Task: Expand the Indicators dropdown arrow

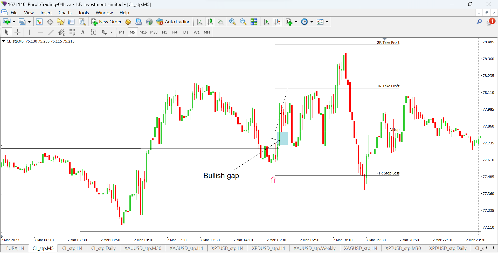Action: (296, 22)
